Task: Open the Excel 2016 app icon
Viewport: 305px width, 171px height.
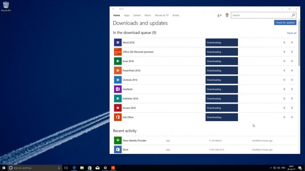Action: [x=118, y=61]
